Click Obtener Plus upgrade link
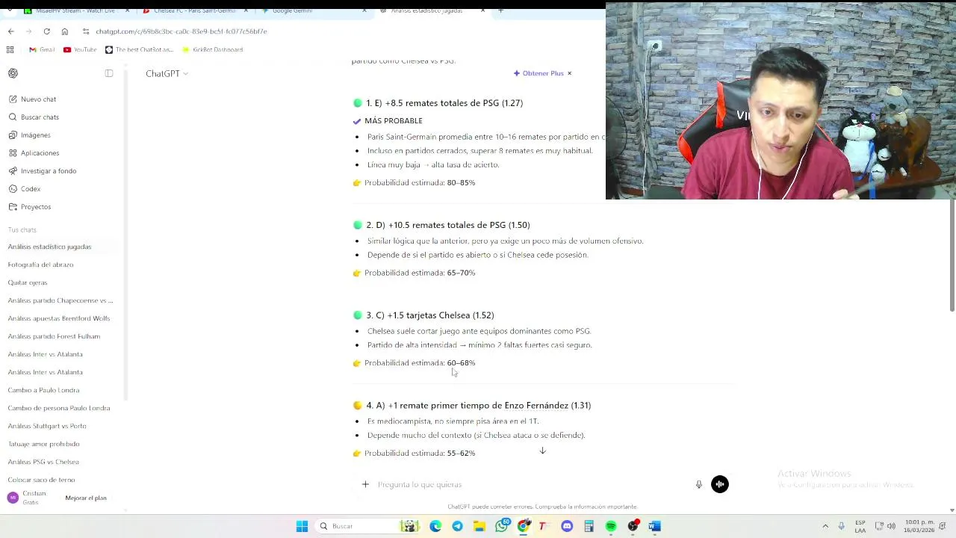 (x=538, y=73)
